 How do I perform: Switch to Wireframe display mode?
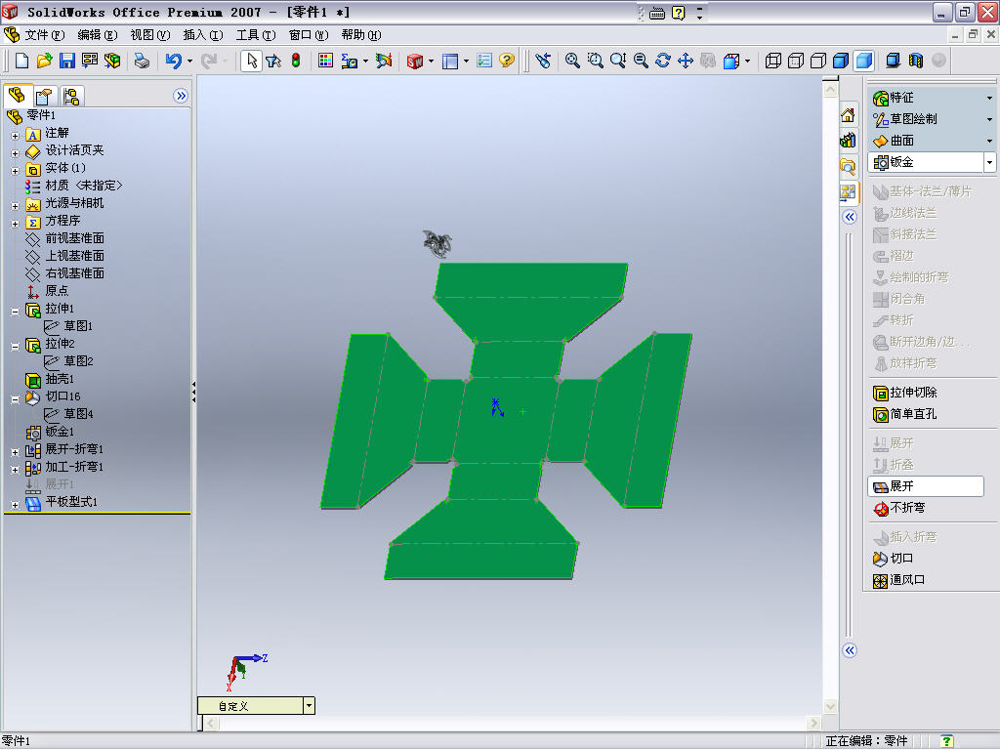coord(773,61)
